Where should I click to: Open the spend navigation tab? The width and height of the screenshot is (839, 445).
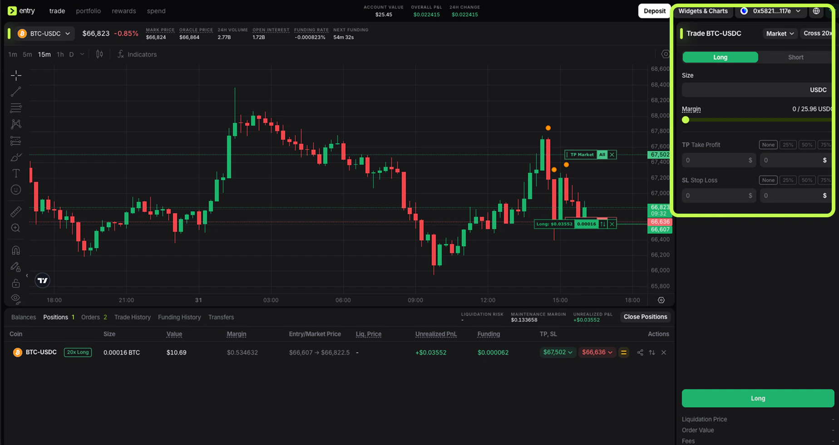156,11
